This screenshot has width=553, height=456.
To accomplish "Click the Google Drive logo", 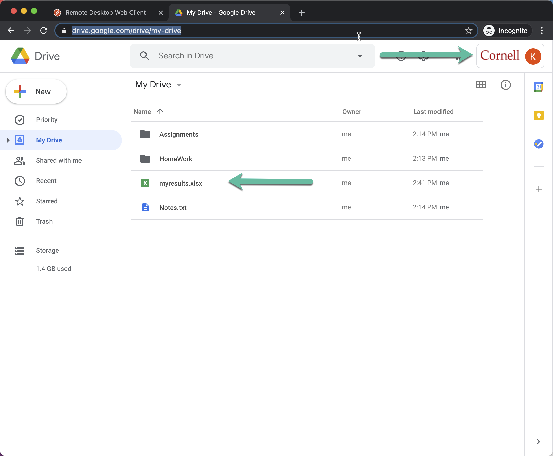I will 20,56.
